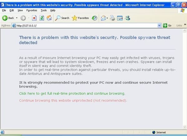
Task: Stop page loading with the red X icon
Action: pos(34,18)
